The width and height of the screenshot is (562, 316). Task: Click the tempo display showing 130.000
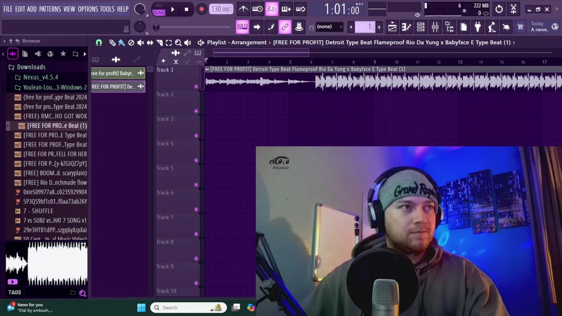pyautogui.click(x=221, y=9)
